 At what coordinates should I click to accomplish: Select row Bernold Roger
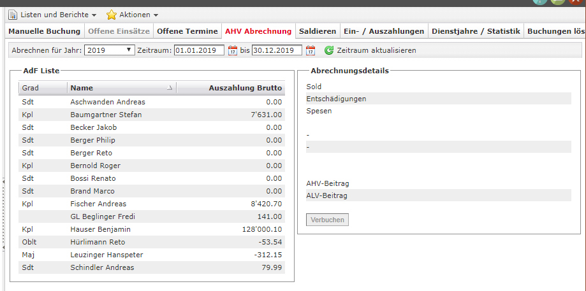point(152,166)
